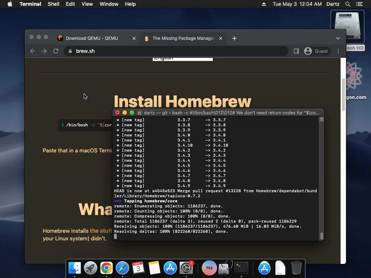371x278 pixels.
Task: Open Spotlight search magnifier
Action: 347,4
